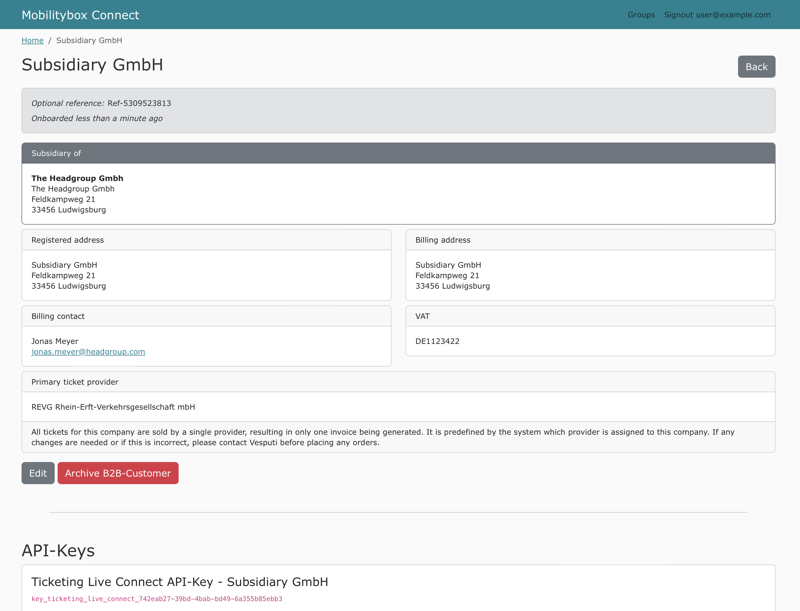Sign out via Signout user@example.com

point(717,15)
